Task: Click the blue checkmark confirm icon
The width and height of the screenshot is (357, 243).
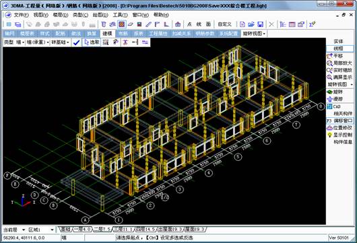Action: click(x=77, y=42)
